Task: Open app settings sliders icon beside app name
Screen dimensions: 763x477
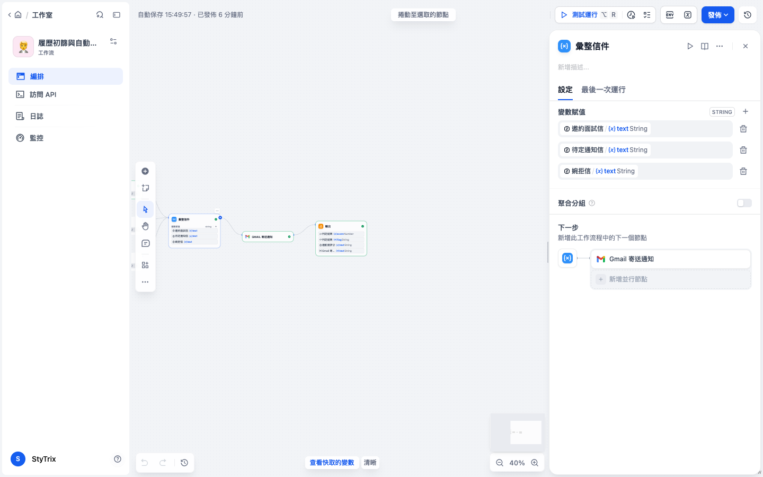Action: click(x=113, y=41)
